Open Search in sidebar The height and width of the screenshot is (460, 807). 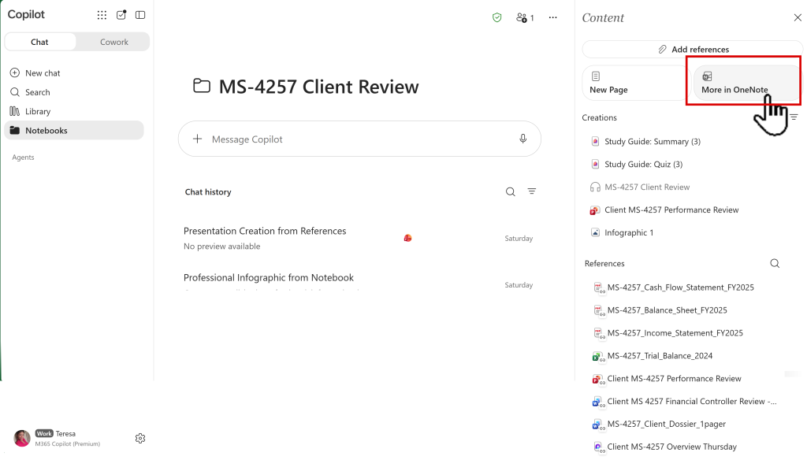38,92
